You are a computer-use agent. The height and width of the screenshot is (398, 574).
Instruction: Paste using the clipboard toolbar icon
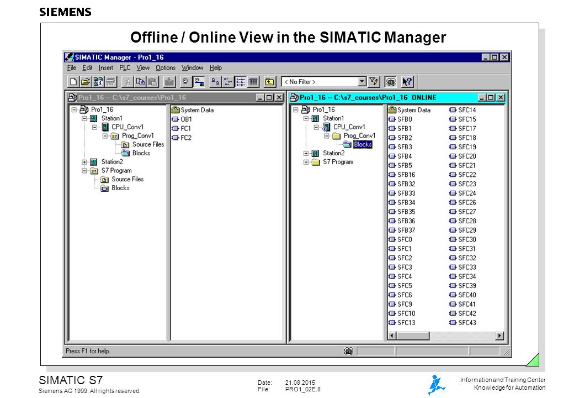152,82
